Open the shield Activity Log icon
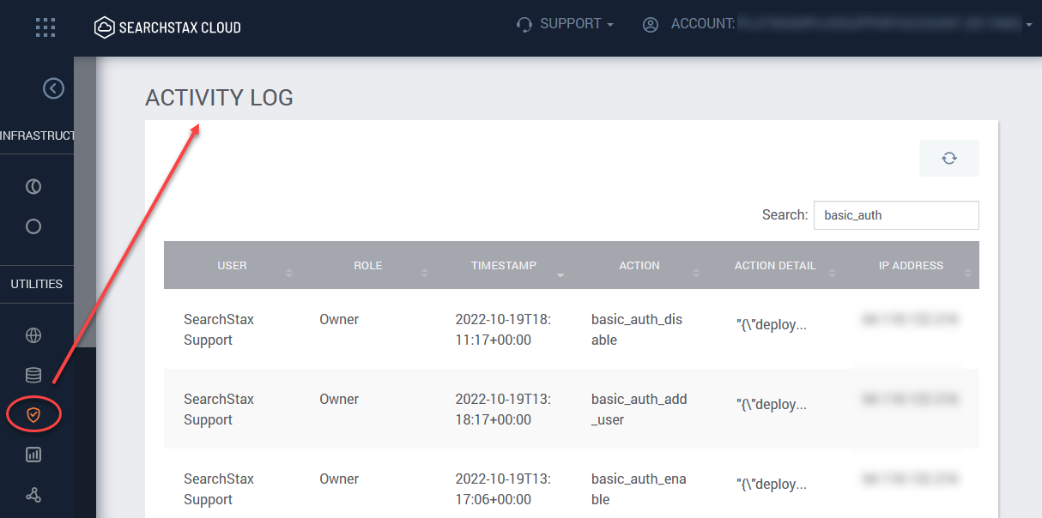 33,415
